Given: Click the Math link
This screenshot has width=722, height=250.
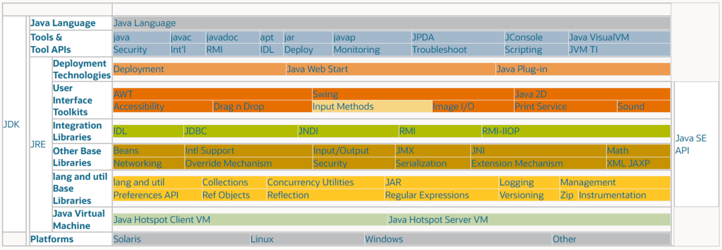Looking at the screenshot, I should [618, 150].
